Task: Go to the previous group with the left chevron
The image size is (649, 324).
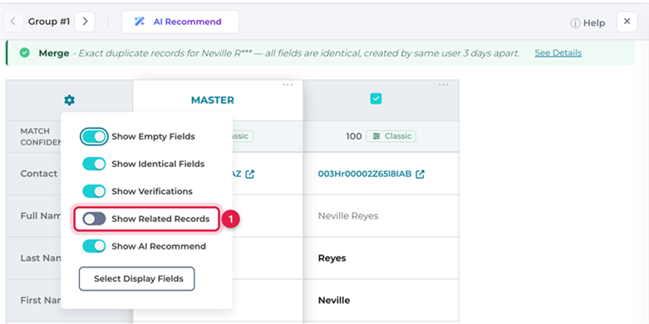Action: (x=13, y=22)
